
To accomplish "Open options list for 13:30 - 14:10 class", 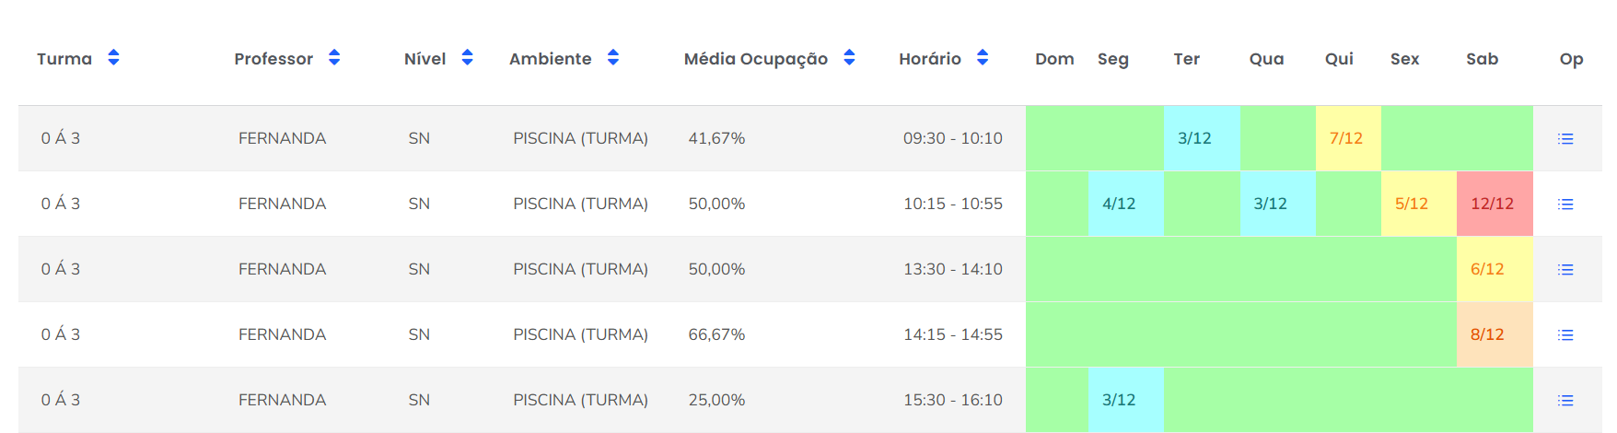I will click(1565, 270).
